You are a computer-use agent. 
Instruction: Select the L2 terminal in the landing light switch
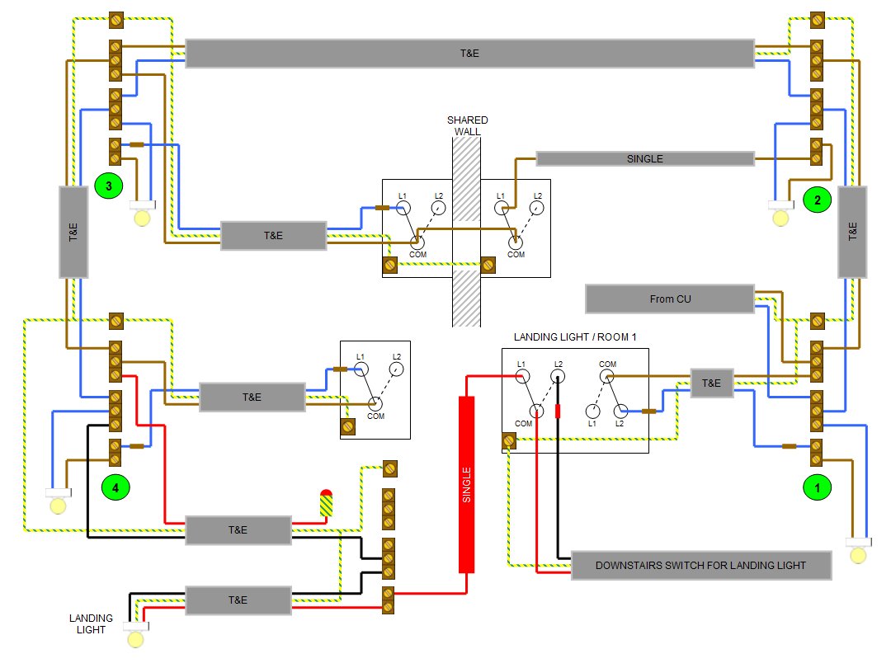[558, 376]
